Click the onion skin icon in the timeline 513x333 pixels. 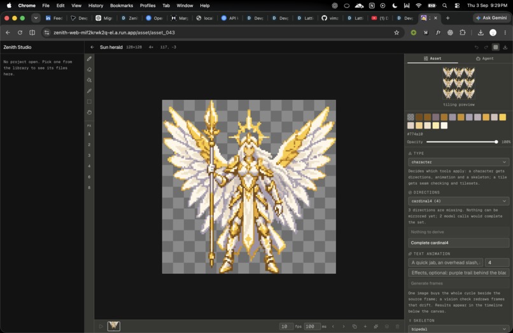[x=387, y=327]
